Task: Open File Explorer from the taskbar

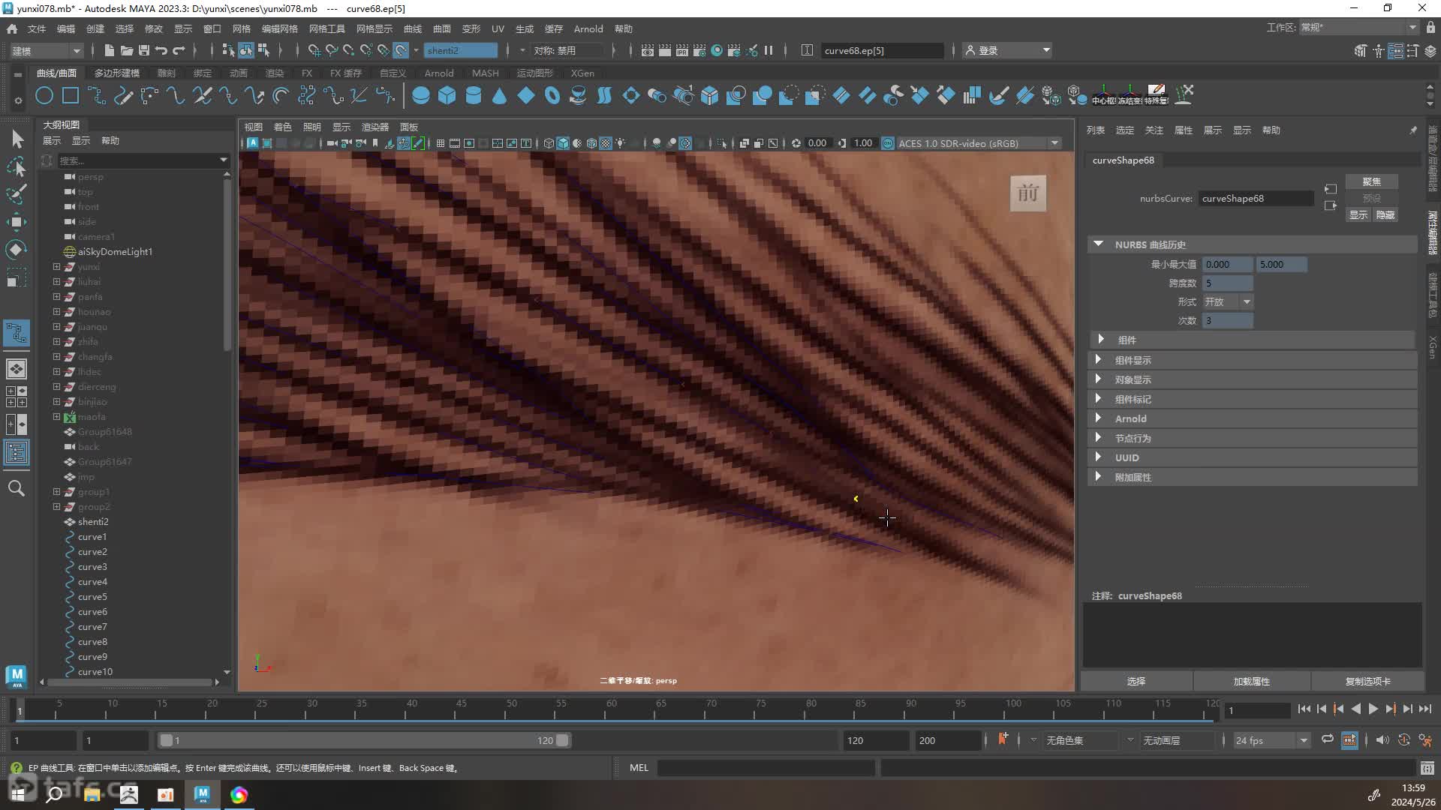Action: [92, 794]
